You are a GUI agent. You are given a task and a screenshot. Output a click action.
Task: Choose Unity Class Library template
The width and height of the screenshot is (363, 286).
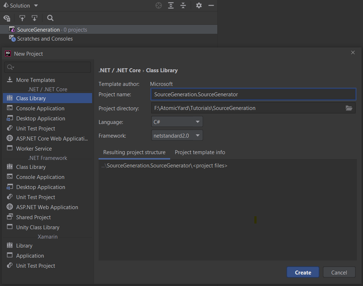pos(47,227)
